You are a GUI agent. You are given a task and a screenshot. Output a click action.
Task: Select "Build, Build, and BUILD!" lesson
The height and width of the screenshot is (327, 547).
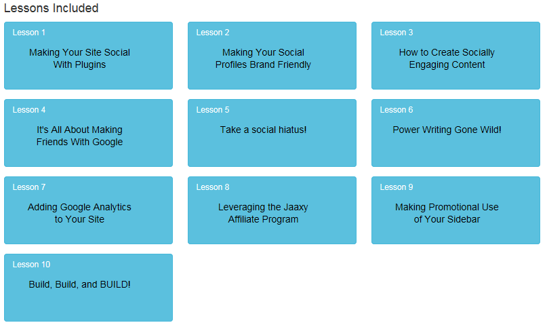(x=79, y=284)
